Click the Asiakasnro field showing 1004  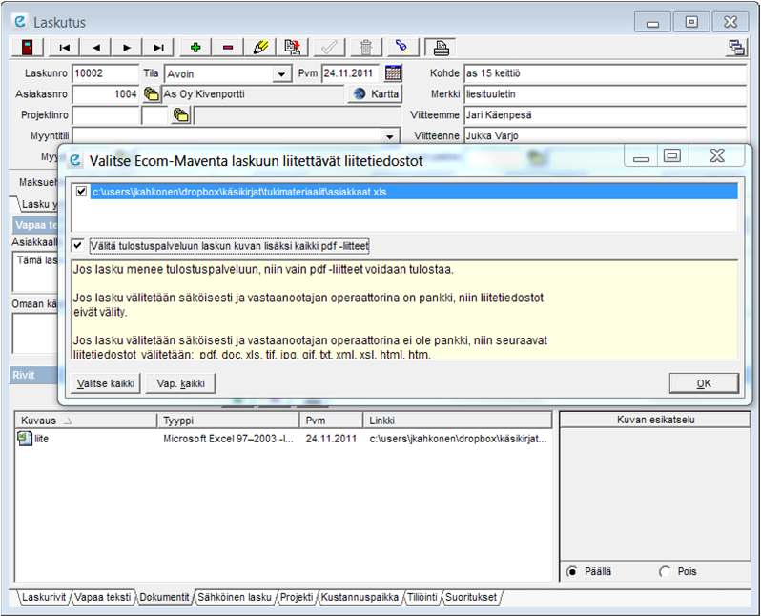click(x=105, y=94)
